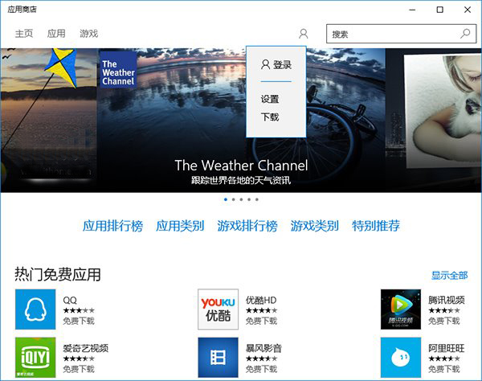
Task: Select the fourth carousel page dot
Action: (249, 199)
